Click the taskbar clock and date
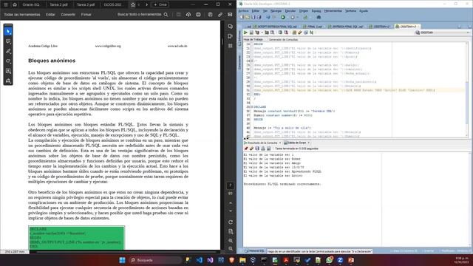The height and width of the screenshot is (266, 473). coord(461,260)
